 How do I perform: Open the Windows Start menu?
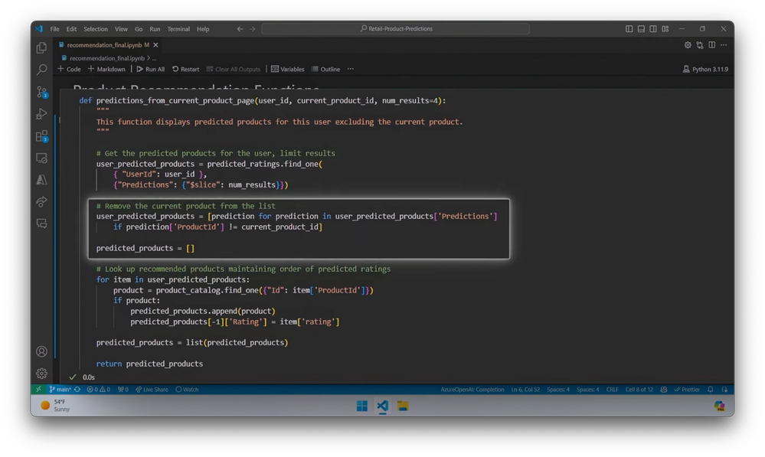(362, 406)
